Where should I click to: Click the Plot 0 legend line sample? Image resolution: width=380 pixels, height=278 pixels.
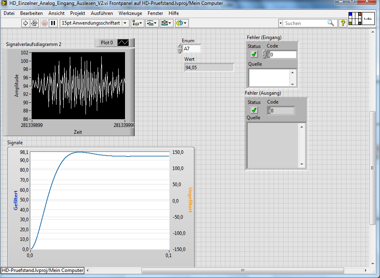pos(123,43)
